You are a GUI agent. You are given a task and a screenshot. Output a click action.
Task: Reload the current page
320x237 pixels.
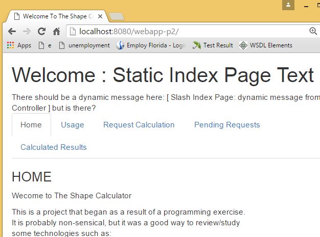click(42, 32)
